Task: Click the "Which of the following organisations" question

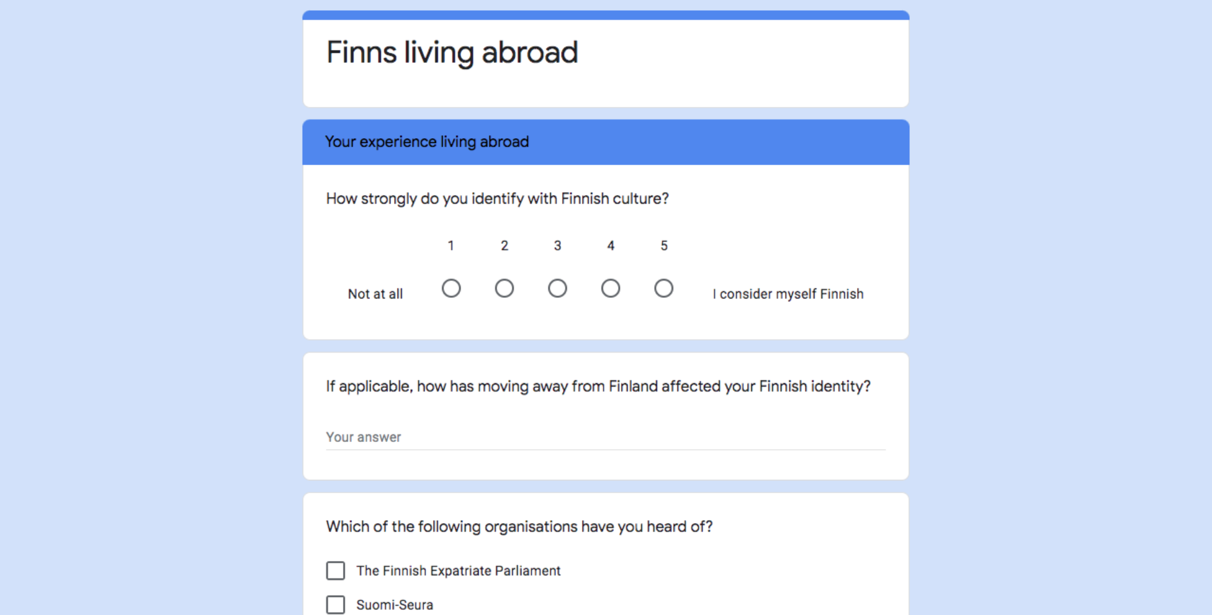Action: pyautogui.click(x=519, y=527)
